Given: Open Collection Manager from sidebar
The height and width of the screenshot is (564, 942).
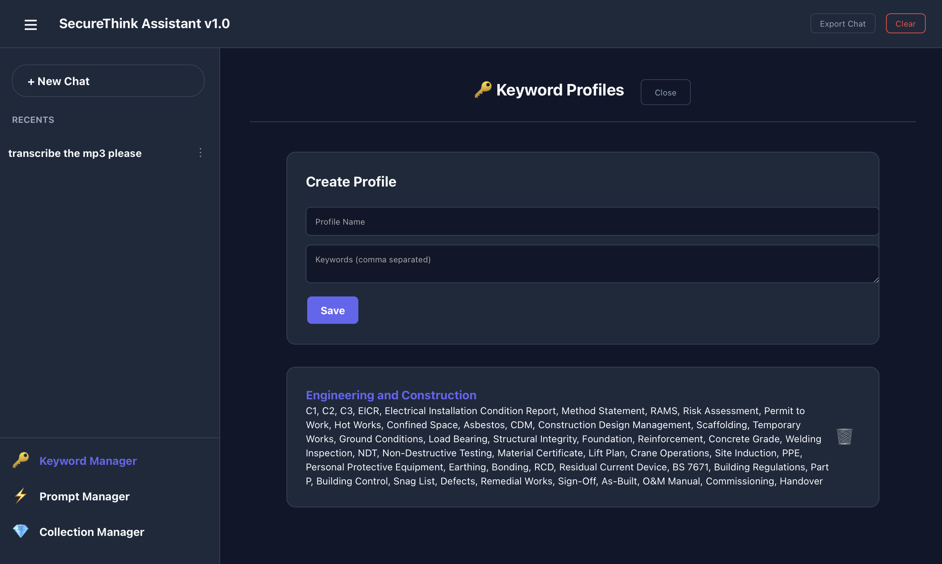Looking at the screenshot, I should 92,532.
